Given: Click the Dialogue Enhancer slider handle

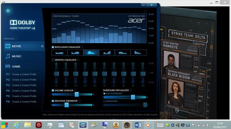Looking at the screenshot, I should [66, 105].
